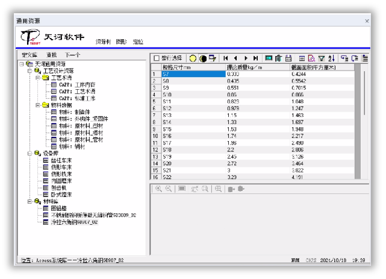Image resolution: width=386 pixels, height=279 pixels.
Task: Click the table vertical scrollbar
Action: click(x=364, y=121)
